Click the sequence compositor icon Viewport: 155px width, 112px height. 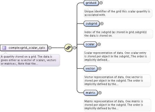coord(68,48)
